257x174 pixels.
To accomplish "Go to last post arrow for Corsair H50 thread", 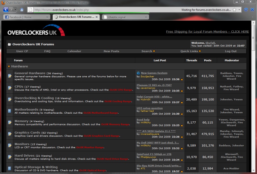I will click(182, 102).
